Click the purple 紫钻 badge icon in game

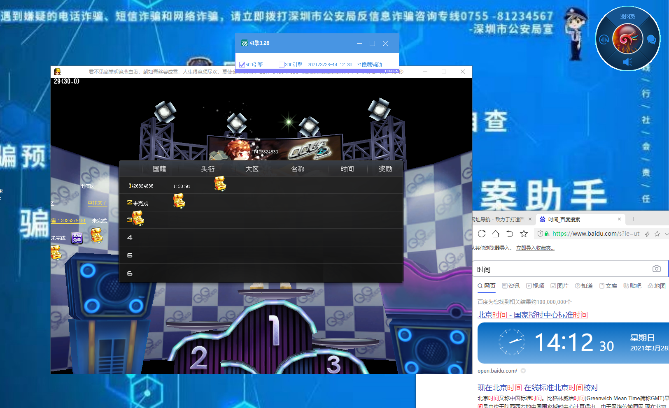point(77,238)
